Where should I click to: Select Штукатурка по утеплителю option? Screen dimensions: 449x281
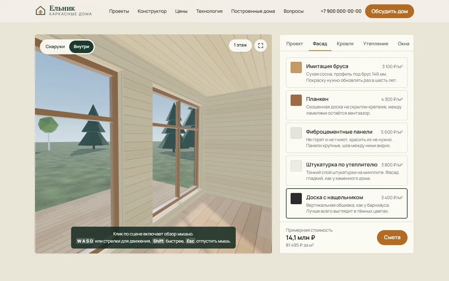click(347, 171)
